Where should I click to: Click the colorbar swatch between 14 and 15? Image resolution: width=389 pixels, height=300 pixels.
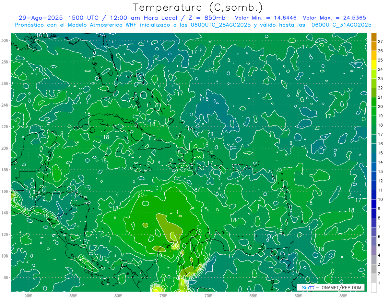pos(374,158)
